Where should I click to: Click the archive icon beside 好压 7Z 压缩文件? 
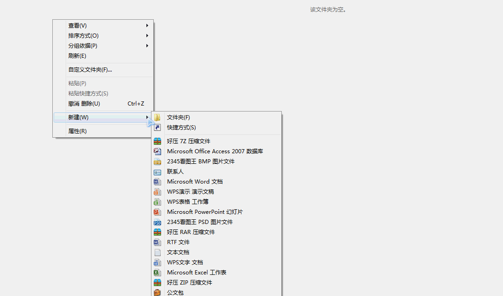157,141
